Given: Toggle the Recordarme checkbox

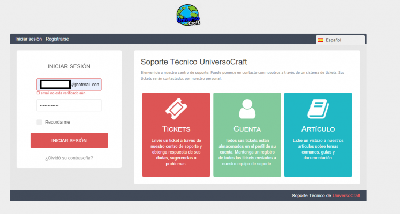Looking at the screenshot, I should (39, 122).
